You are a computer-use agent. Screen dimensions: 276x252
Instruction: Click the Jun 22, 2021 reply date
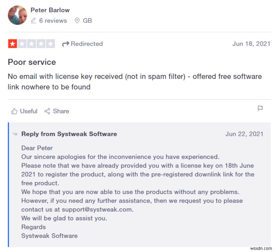point(244,134)
